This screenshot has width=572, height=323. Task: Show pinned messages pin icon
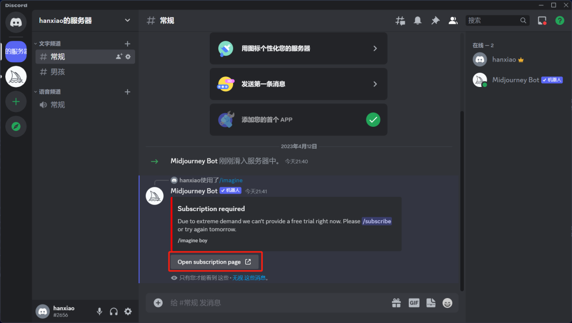(435, 21)
